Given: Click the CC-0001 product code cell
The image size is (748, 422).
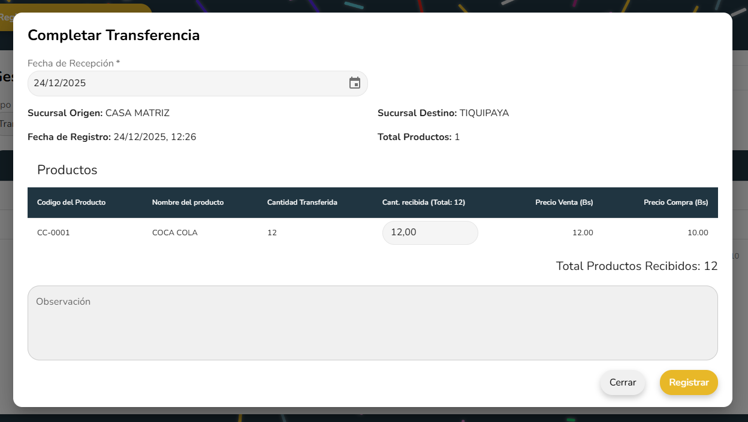Looking at the screenshot, I should [x=53, y=233].
